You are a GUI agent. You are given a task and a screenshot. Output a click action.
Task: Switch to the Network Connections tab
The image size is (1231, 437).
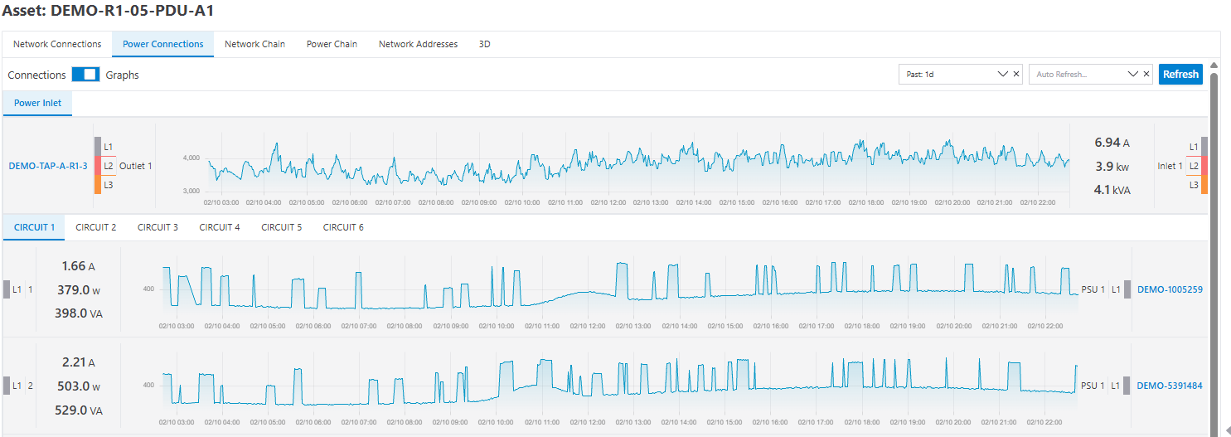click(x=57, y=44)
